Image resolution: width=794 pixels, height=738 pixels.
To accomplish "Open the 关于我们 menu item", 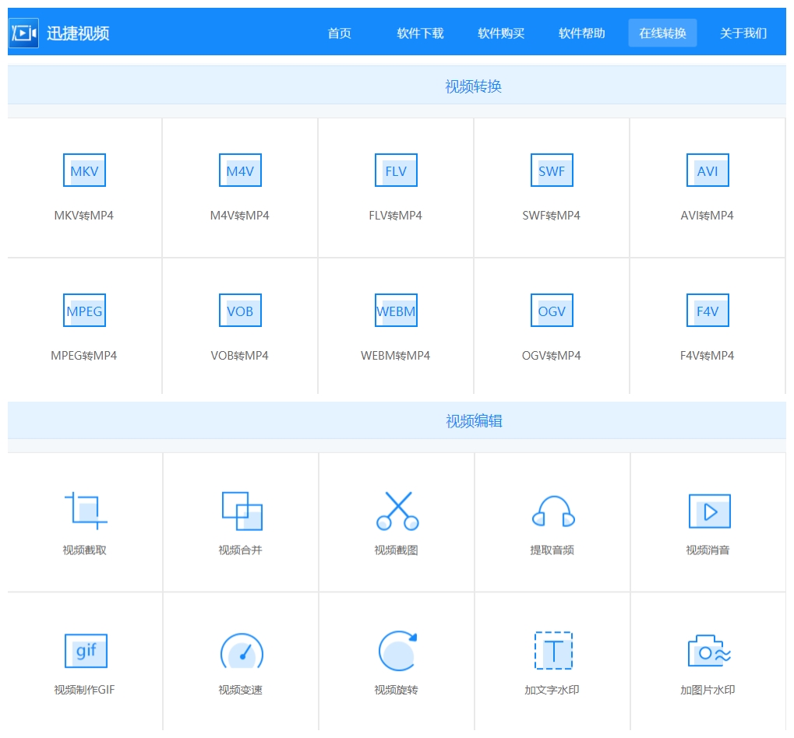I will click(x=743, y=33).
